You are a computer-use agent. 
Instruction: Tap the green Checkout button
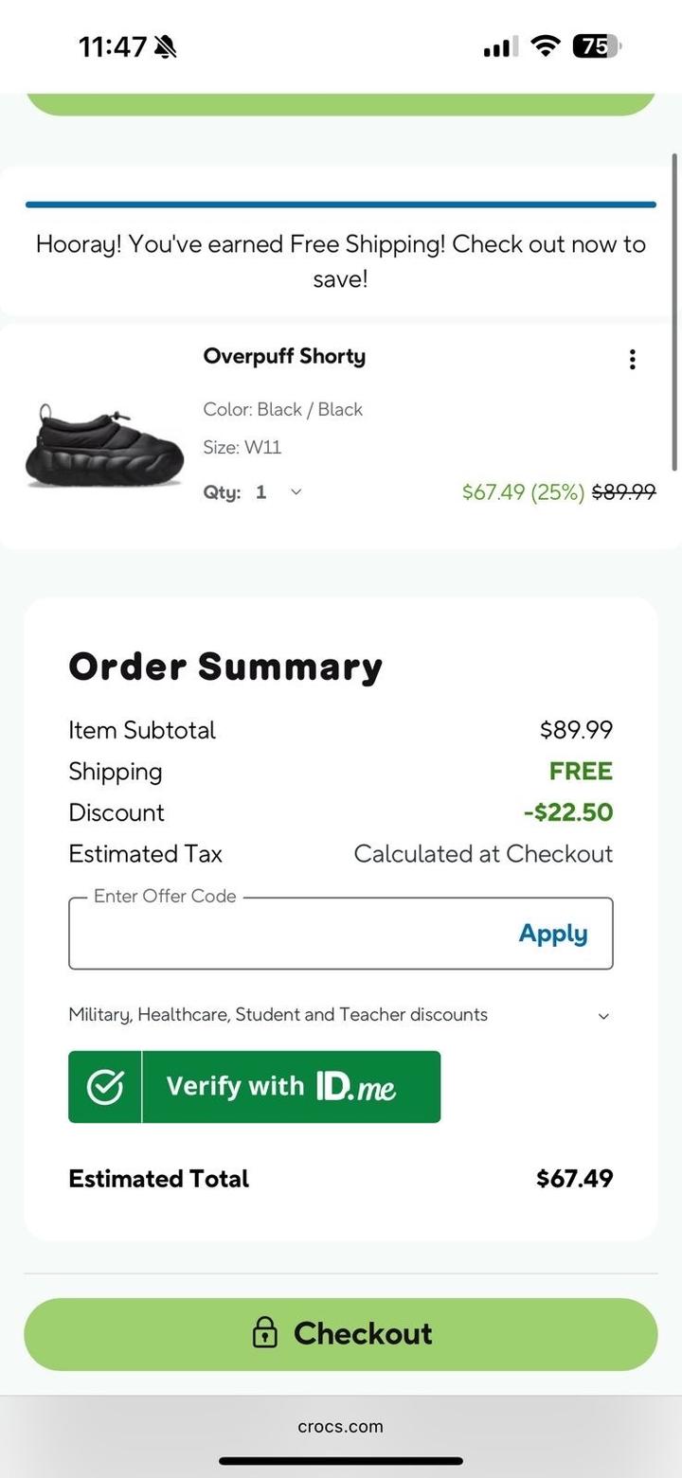341,1334
